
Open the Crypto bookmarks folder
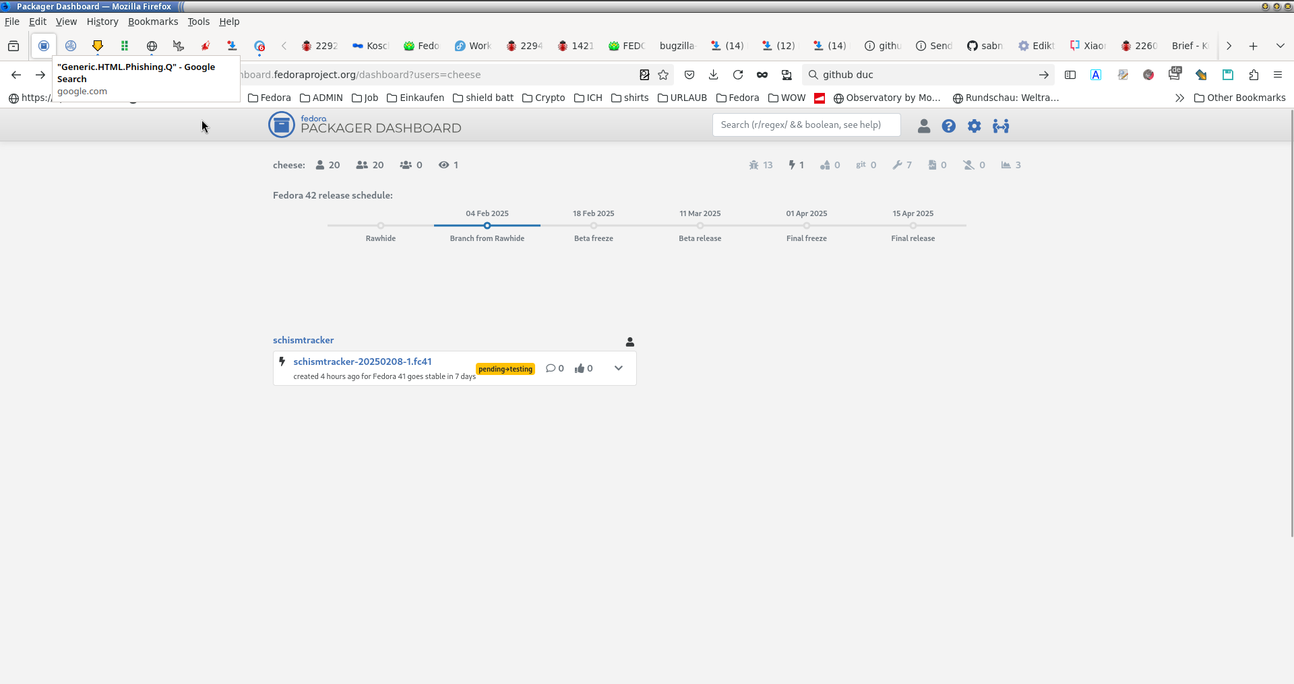coord(544,98)
